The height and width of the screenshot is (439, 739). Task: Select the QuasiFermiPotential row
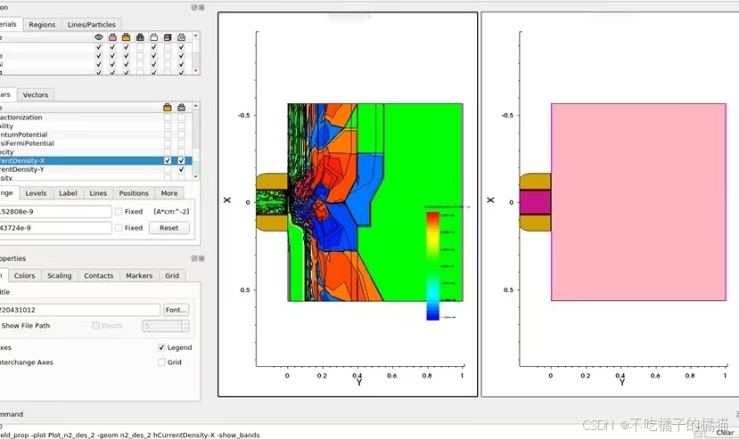95,143
